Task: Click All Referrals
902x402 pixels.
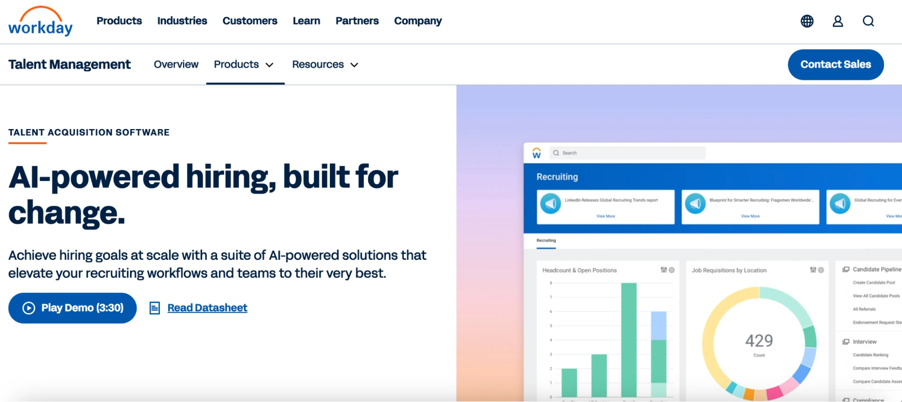Action: pyautogui.click(x=864, y=309)
